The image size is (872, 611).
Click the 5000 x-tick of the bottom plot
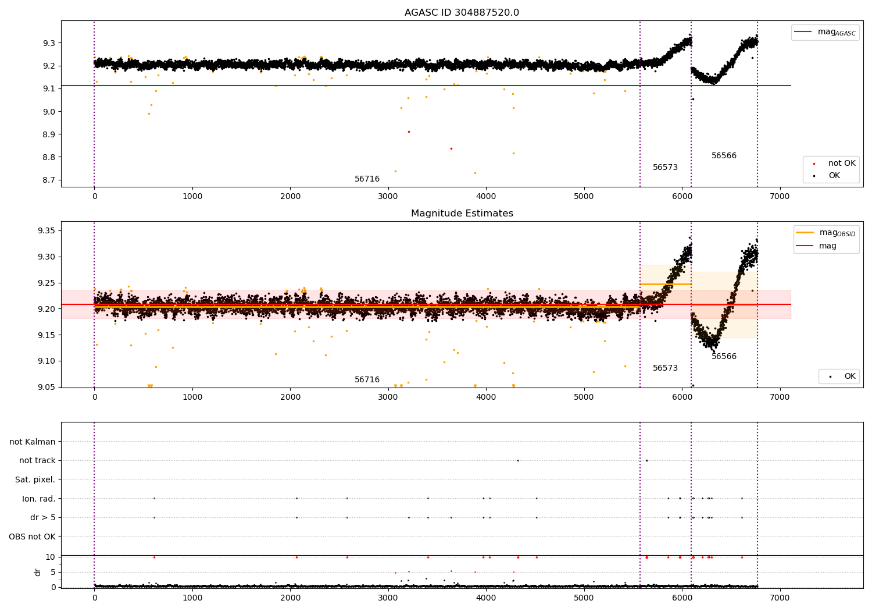pyautogui.click(x=584, y=598)
